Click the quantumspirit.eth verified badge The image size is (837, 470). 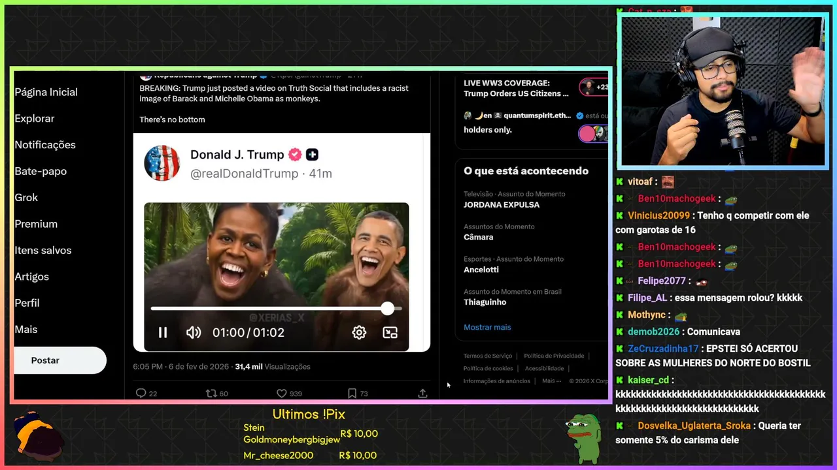(579, 116)
